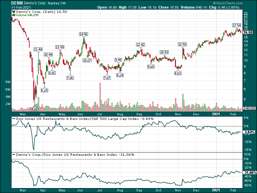Click the 17.54 high price label
Viewport: 257px width, 193px height.
click(237, 25)
